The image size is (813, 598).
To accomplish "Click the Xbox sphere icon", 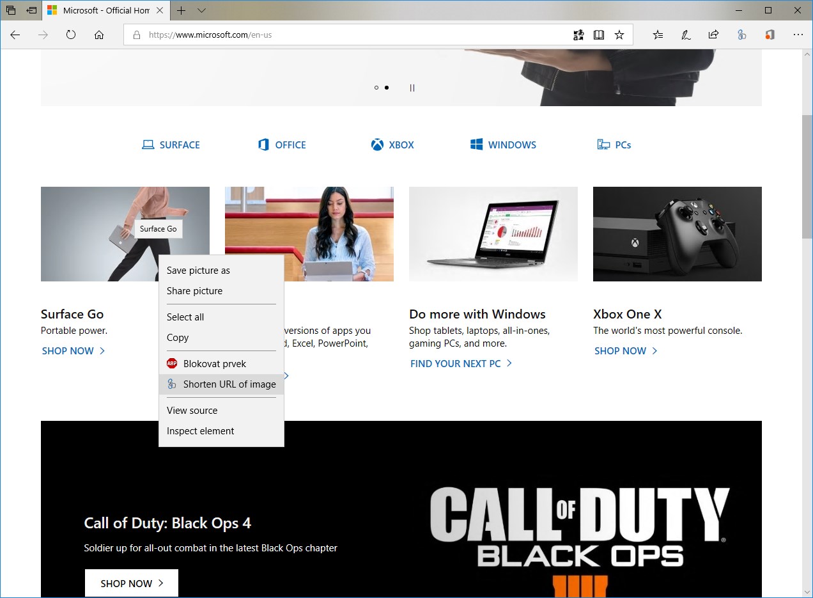I will pyautogui.click(x=377, y=145).
